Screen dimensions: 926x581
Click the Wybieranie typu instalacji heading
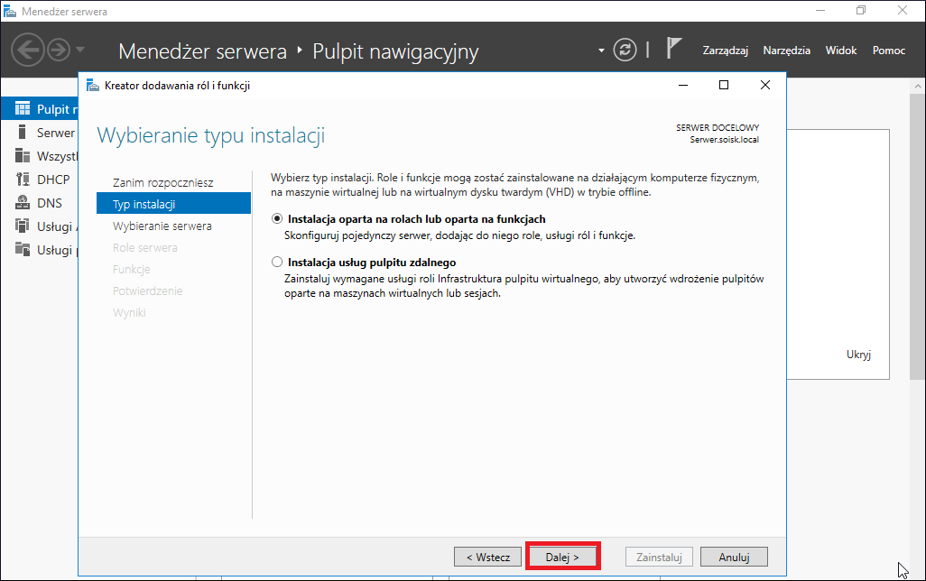click(x=211, y=135)
